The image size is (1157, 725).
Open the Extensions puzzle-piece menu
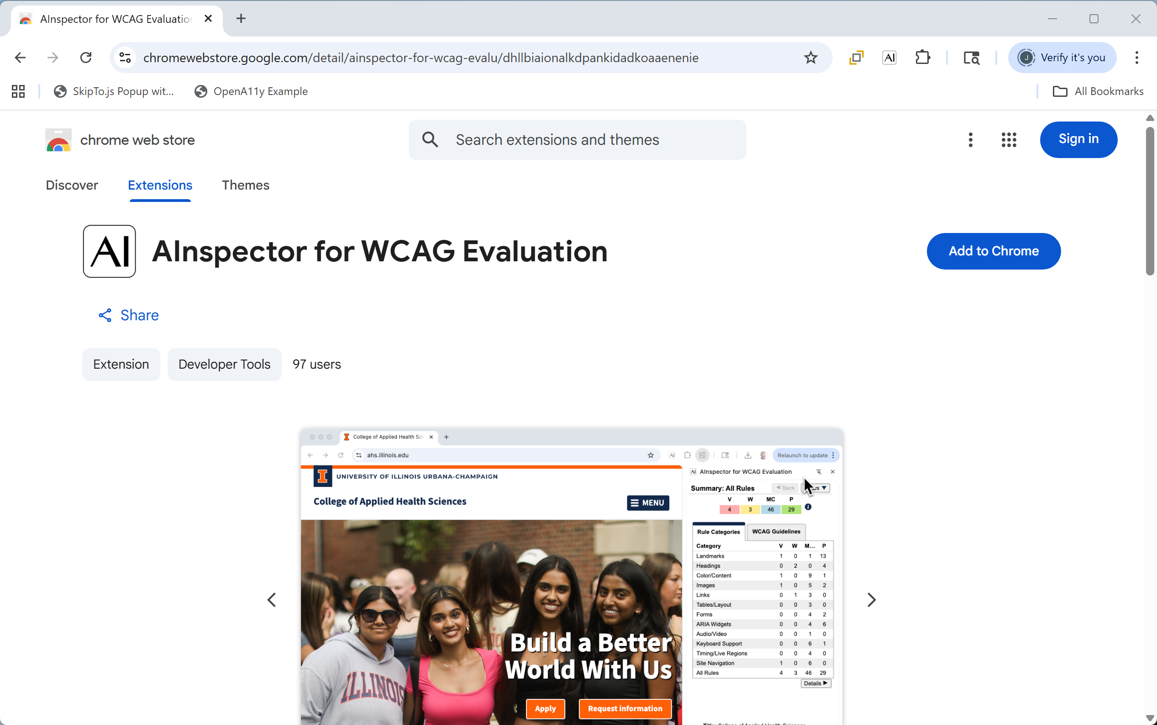[x=922, y=58]
